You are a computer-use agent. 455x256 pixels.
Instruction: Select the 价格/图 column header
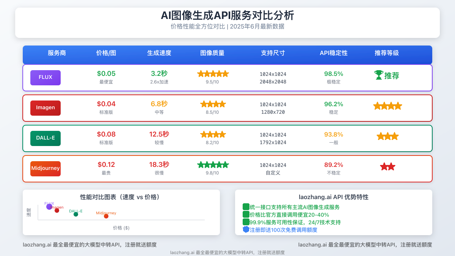click(106, 53)
